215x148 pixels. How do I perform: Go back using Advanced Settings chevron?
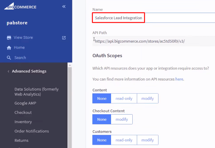coord(9,71)
